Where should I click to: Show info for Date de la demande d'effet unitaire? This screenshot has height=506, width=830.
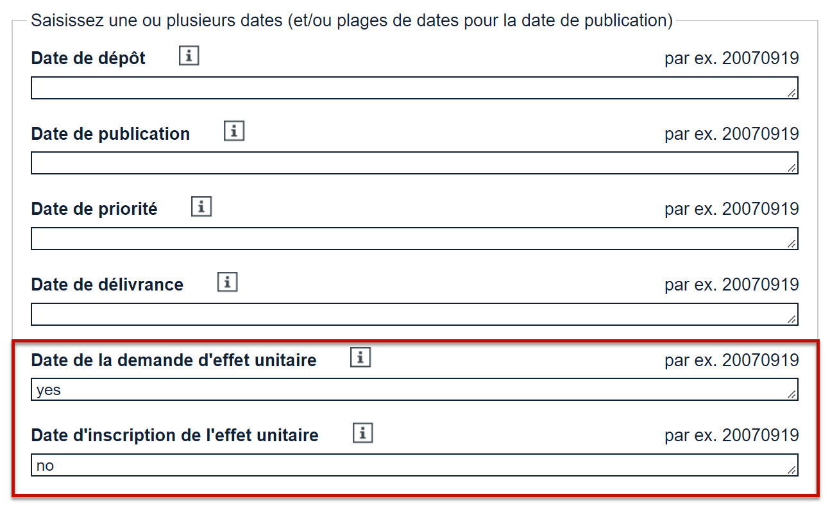click(360, 358)
